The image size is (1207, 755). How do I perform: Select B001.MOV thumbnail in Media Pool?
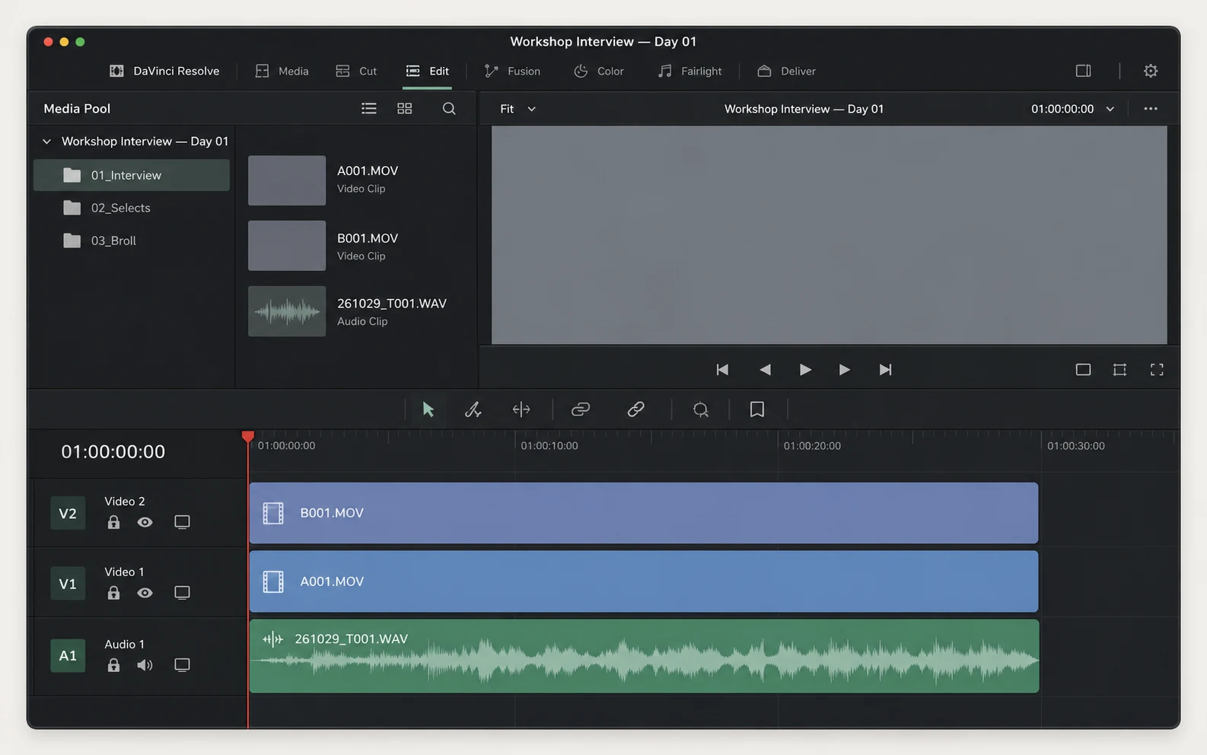[x=287, y=246]
